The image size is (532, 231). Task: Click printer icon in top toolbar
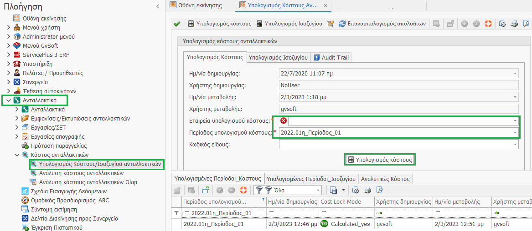[515, 24]
